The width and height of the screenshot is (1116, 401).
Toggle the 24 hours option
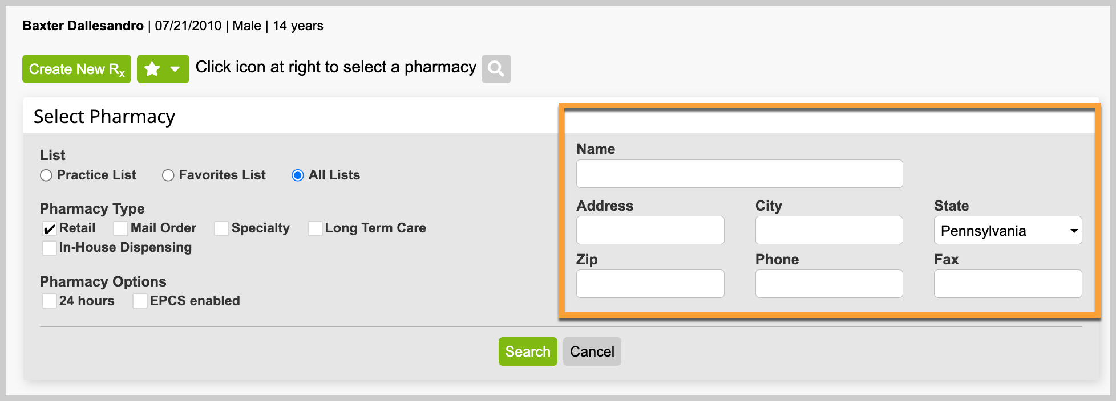(x=50, y=301)
